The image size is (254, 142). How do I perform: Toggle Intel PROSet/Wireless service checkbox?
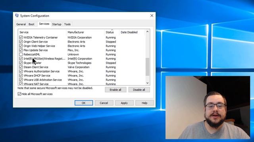(x=21, y=59)
